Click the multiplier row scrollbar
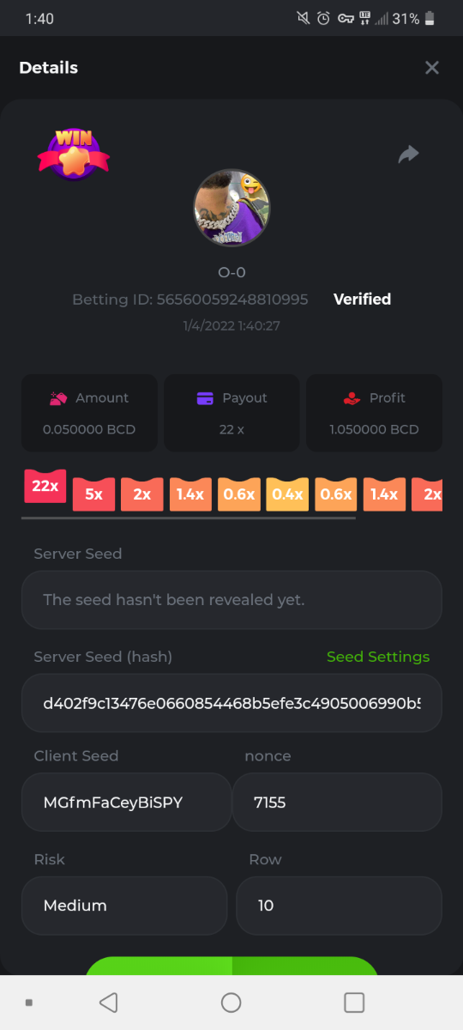This screenshot has width=463, height=1030. pos(189,518)
